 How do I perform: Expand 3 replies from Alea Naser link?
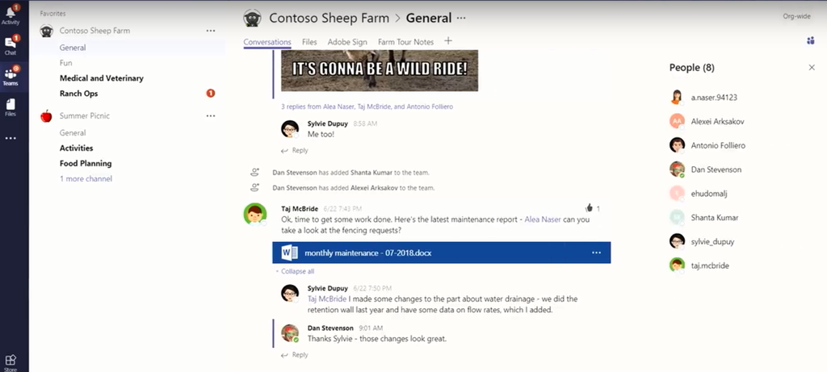pos(367,107)
